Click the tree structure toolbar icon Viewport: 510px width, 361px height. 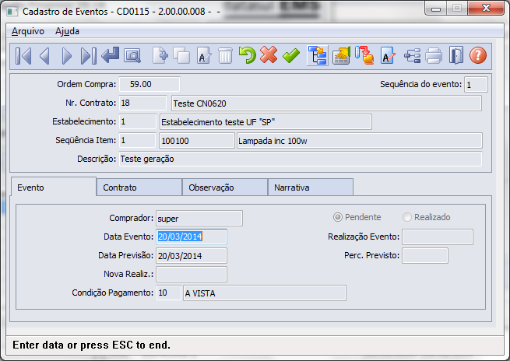coord(318,55)
